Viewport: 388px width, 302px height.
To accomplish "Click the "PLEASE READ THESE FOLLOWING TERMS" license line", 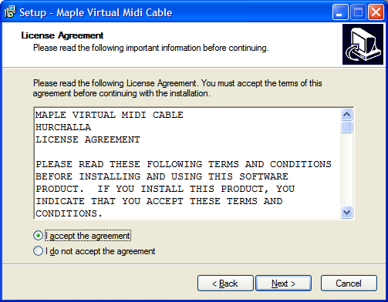I will (184, 164).
